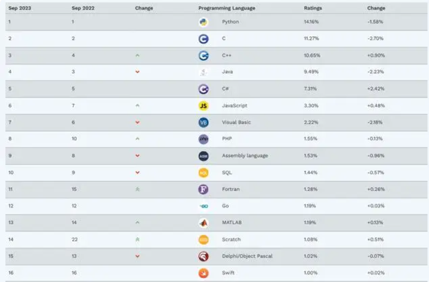Image resolution: width=429 pixels, height=282 pixels.
Task: Click the Programming Language column header
Action: [x=227, y=8]
